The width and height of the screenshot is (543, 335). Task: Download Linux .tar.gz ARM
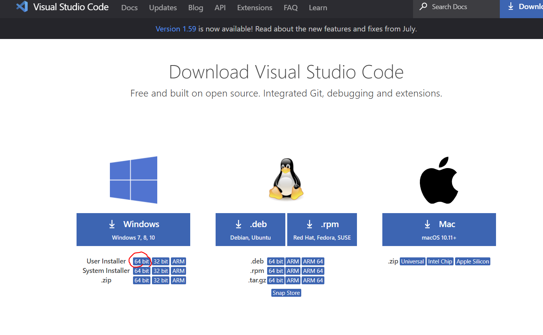click(293, 280)
